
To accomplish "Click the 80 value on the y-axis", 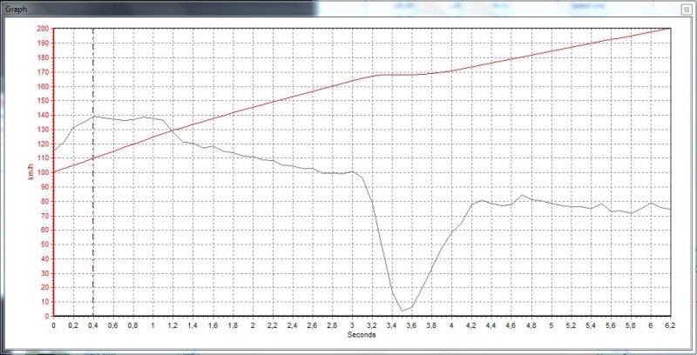I will coord(45,202).
